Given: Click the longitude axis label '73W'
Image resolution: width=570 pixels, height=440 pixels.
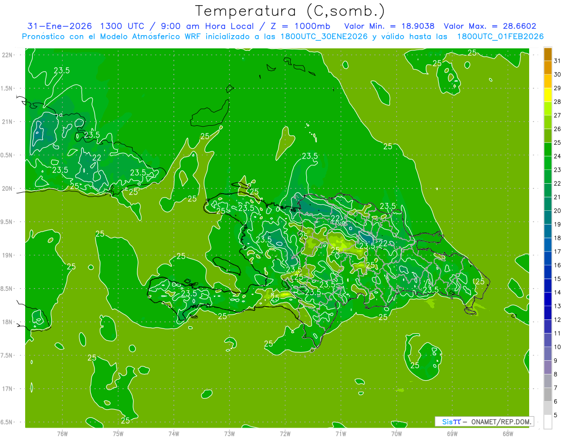Looking at the screenshot, I should pyautogui.click(x=229, y=433).
